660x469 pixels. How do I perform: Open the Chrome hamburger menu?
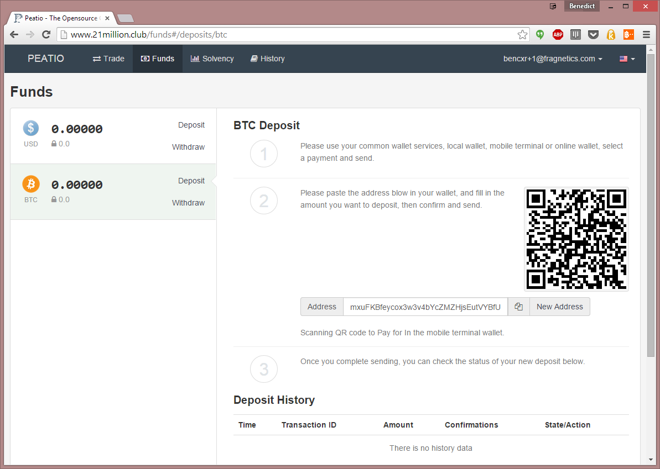(647, 34)
